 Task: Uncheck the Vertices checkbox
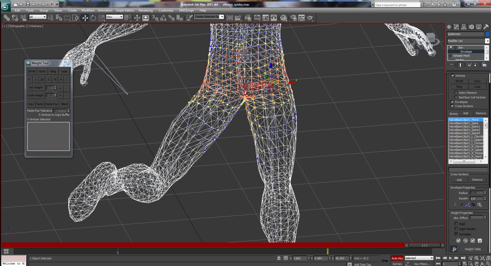click(453, 75)
